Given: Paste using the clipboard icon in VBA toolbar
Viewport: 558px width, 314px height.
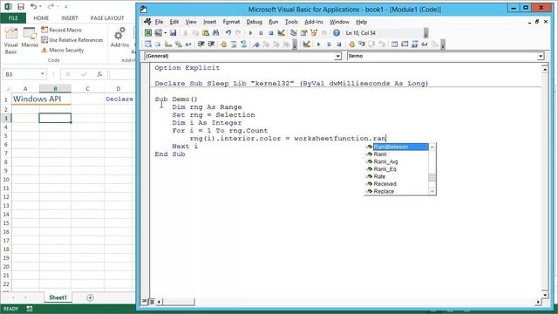Looking at the screenshot, I should pos(206,33).
